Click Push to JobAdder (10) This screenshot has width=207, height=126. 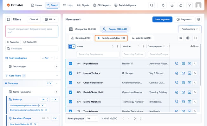[x=111, y=38]
